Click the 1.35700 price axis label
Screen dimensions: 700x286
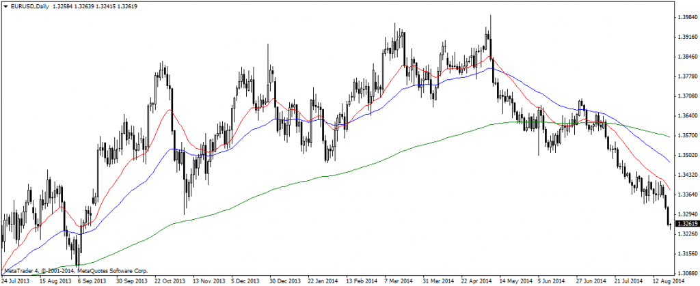pos(685,135)
